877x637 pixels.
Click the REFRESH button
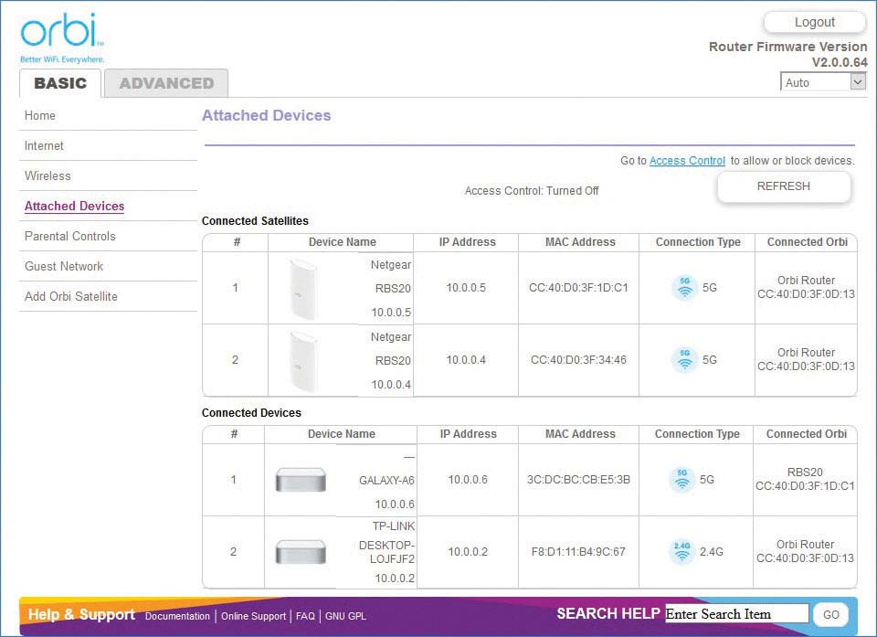[x=784, y=186]
